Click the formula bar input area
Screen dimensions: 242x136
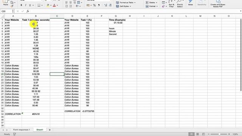[134, 11]
